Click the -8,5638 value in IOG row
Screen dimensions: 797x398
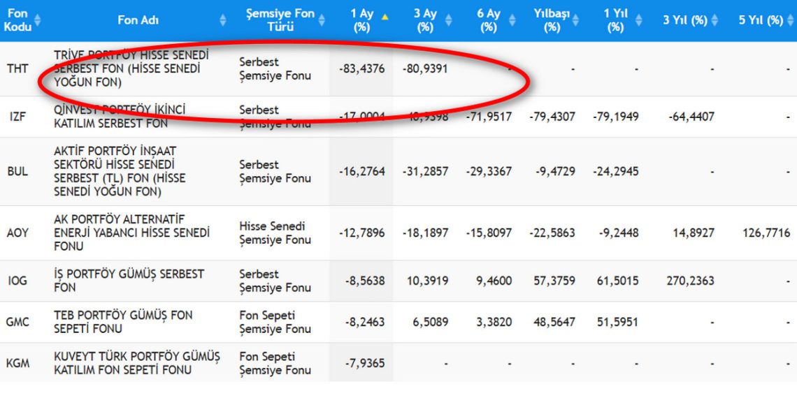click(x=365, y=281)
